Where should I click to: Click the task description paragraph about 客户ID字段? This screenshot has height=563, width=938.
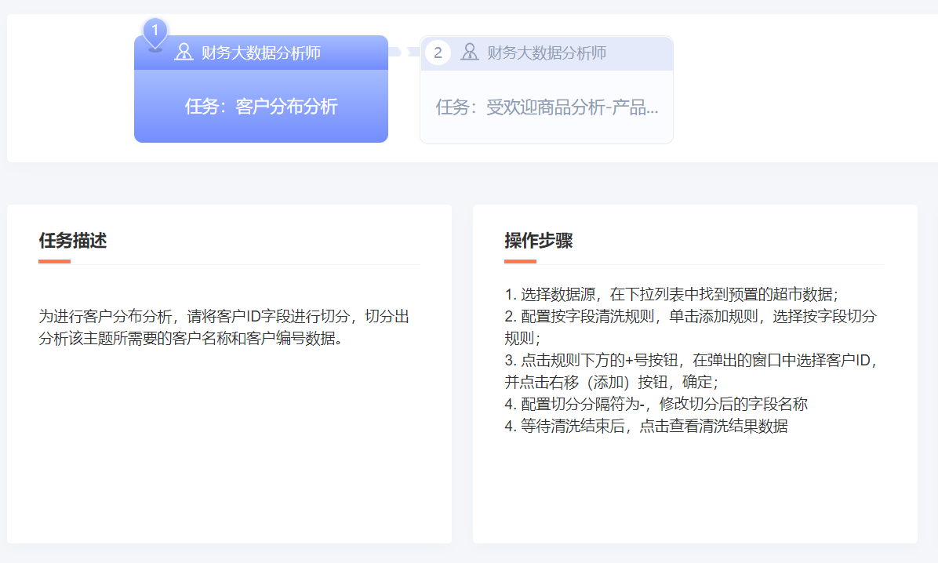[224, 327]
